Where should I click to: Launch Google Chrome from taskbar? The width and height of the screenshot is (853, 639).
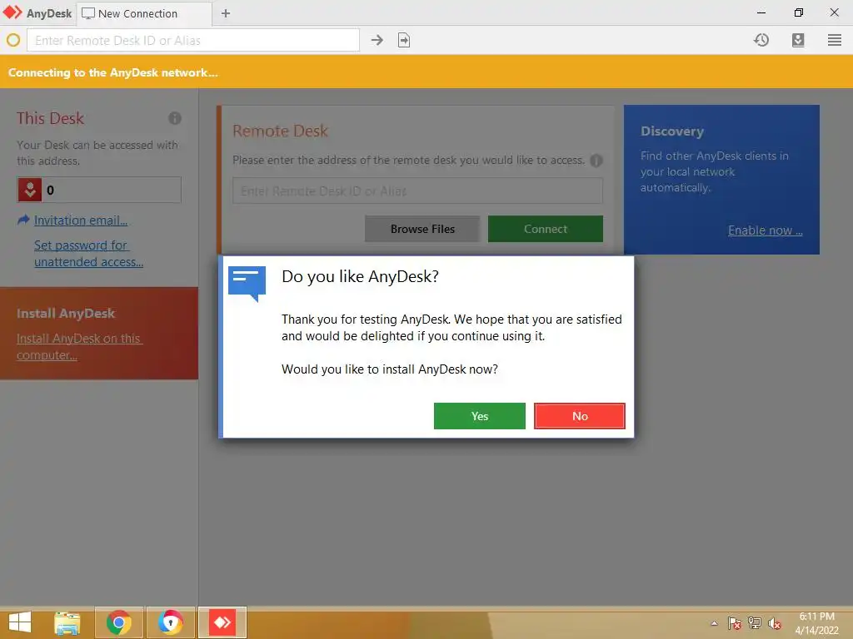(118, 622)
